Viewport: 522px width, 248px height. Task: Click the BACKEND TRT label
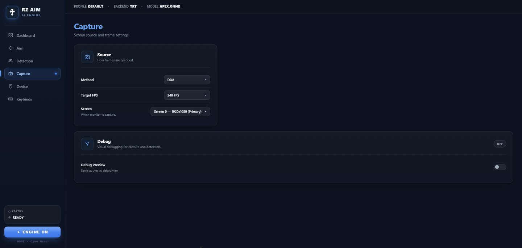[x=125, y=7]
